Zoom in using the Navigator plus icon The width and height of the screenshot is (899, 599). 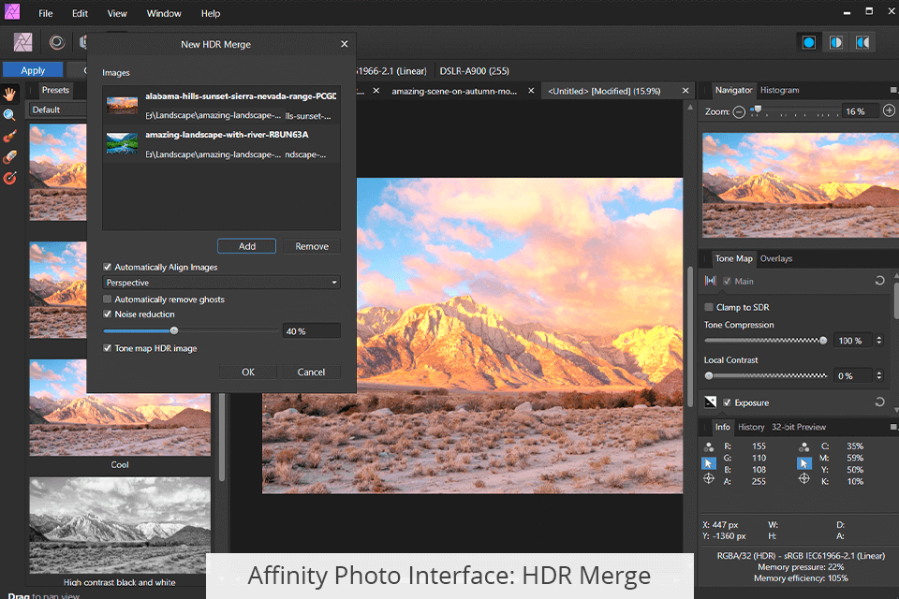[888, 110]
